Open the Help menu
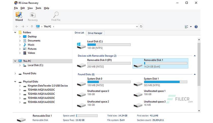Screen dimensions: 213x123 (x=46, y=8)
